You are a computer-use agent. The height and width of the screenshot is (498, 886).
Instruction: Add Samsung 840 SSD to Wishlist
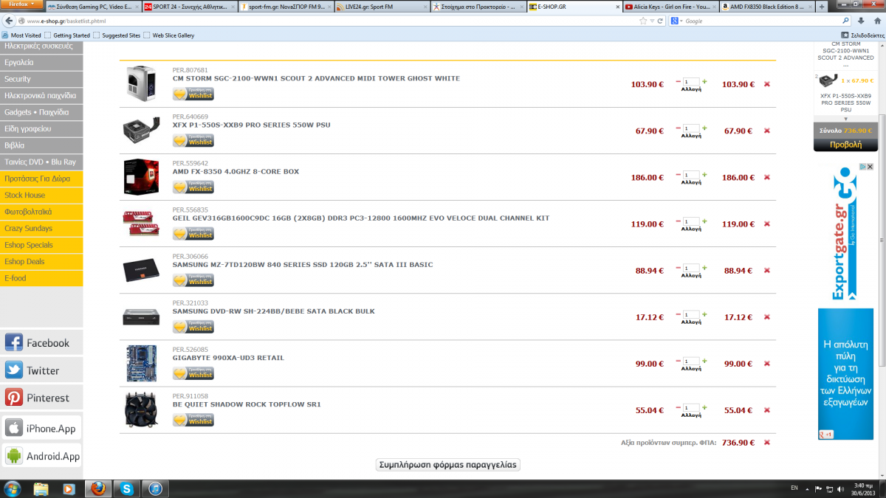(193, 280)
